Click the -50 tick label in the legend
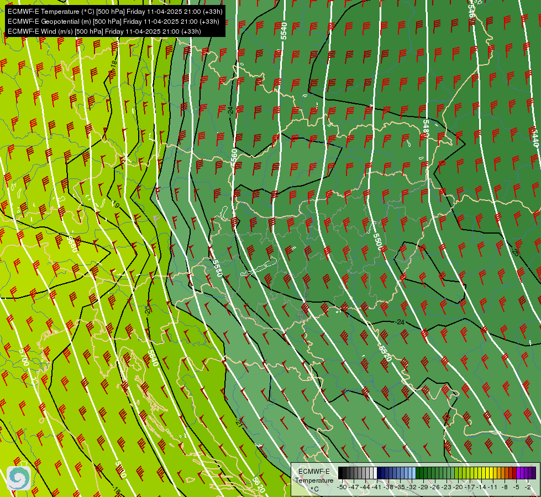The width and height of the screenshot is (541, 497). pyautogui.click(x=342, y=487)
